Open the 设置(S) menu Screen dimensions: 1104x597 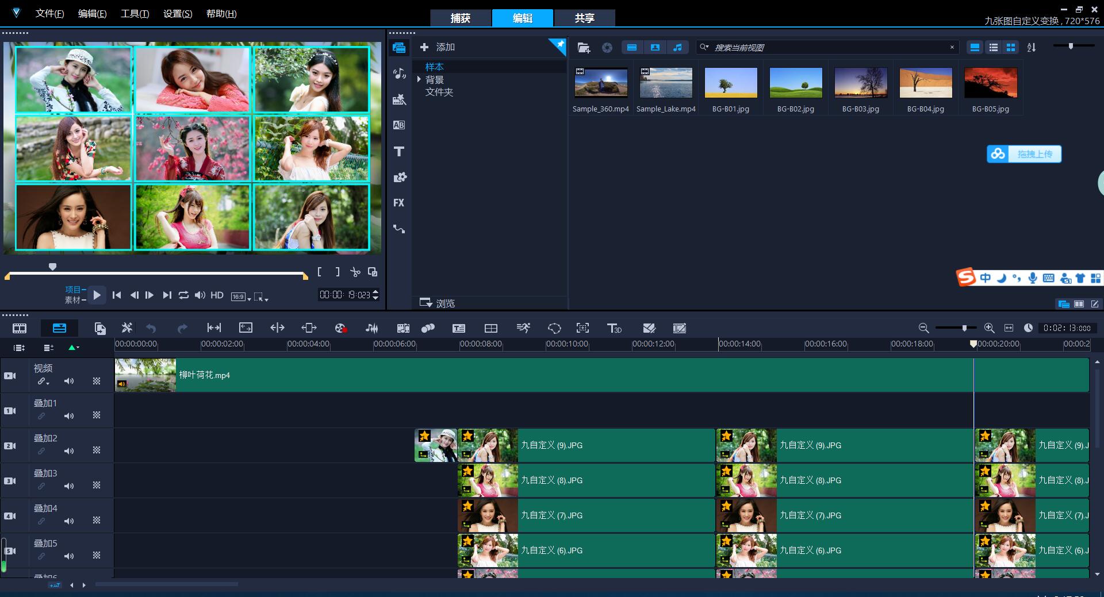point(178,14)
